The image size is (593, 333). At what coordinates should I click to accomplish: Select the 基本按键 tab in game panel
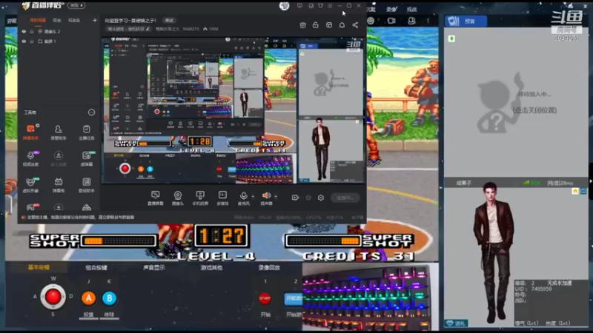[39, 267]
